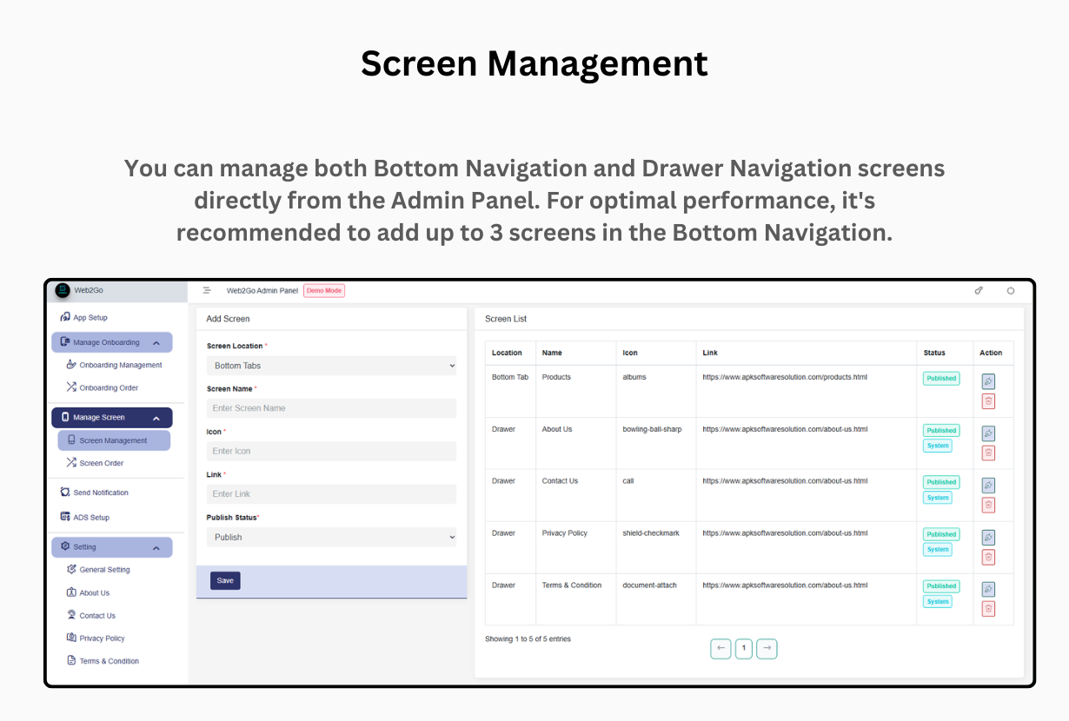This screenshot has height=721, width=1069.
Task: Toggle the sidebar with the hamburger icon
Action: click(206, 290)
